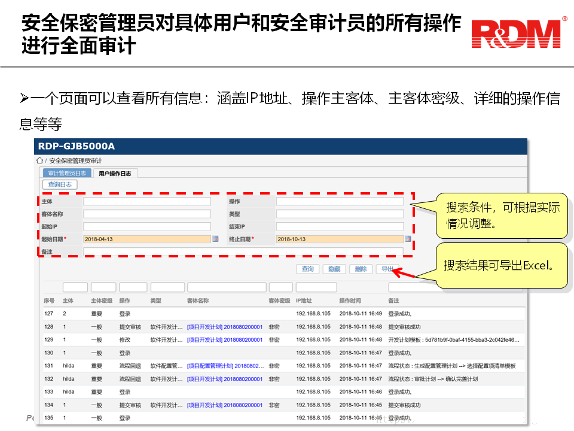Click the 隐藏 button
This screenshot has height=431, width=574.
click(x=334, y=269)
